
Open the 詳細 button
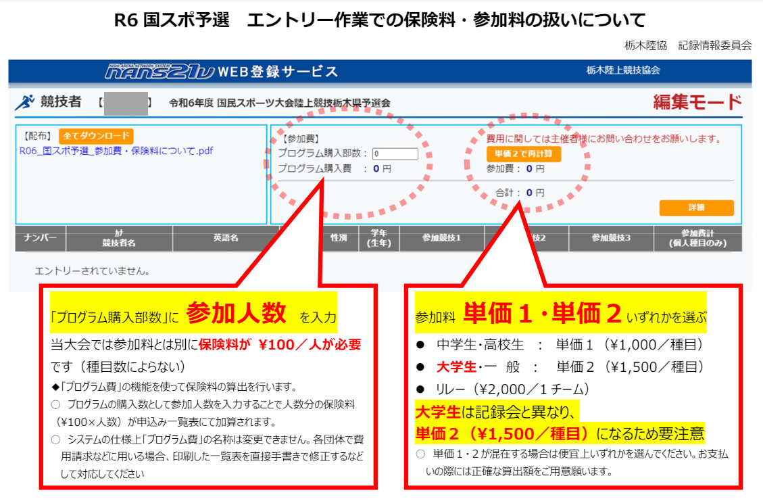(696, 208)
